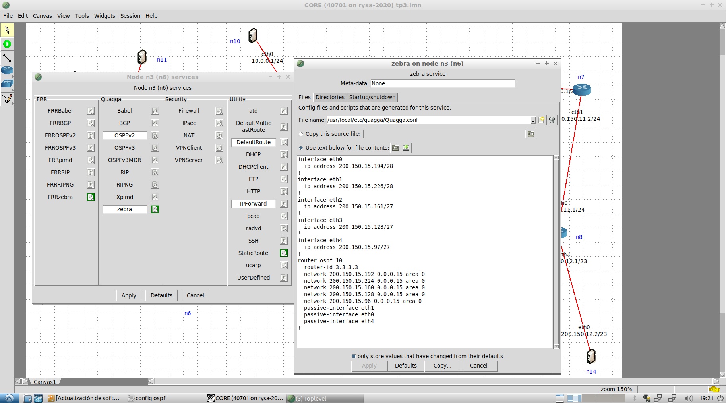This screenshot has width=726, height=403.
Task: Choose the router network-layer node tool
Action: point(7,71)
